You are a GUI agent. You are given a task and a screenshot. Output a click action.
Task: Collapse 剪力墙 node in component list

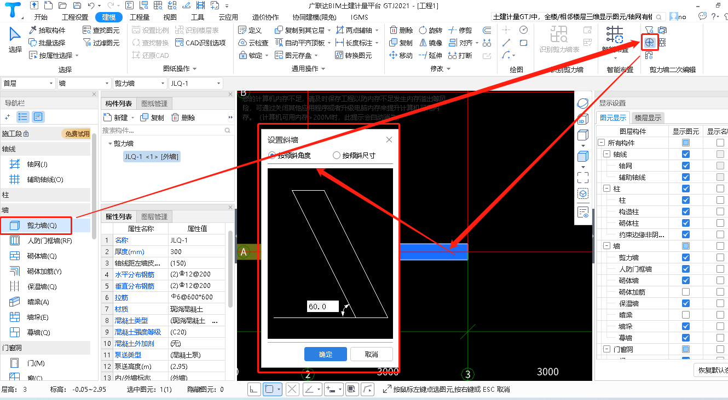pos(109,144)
